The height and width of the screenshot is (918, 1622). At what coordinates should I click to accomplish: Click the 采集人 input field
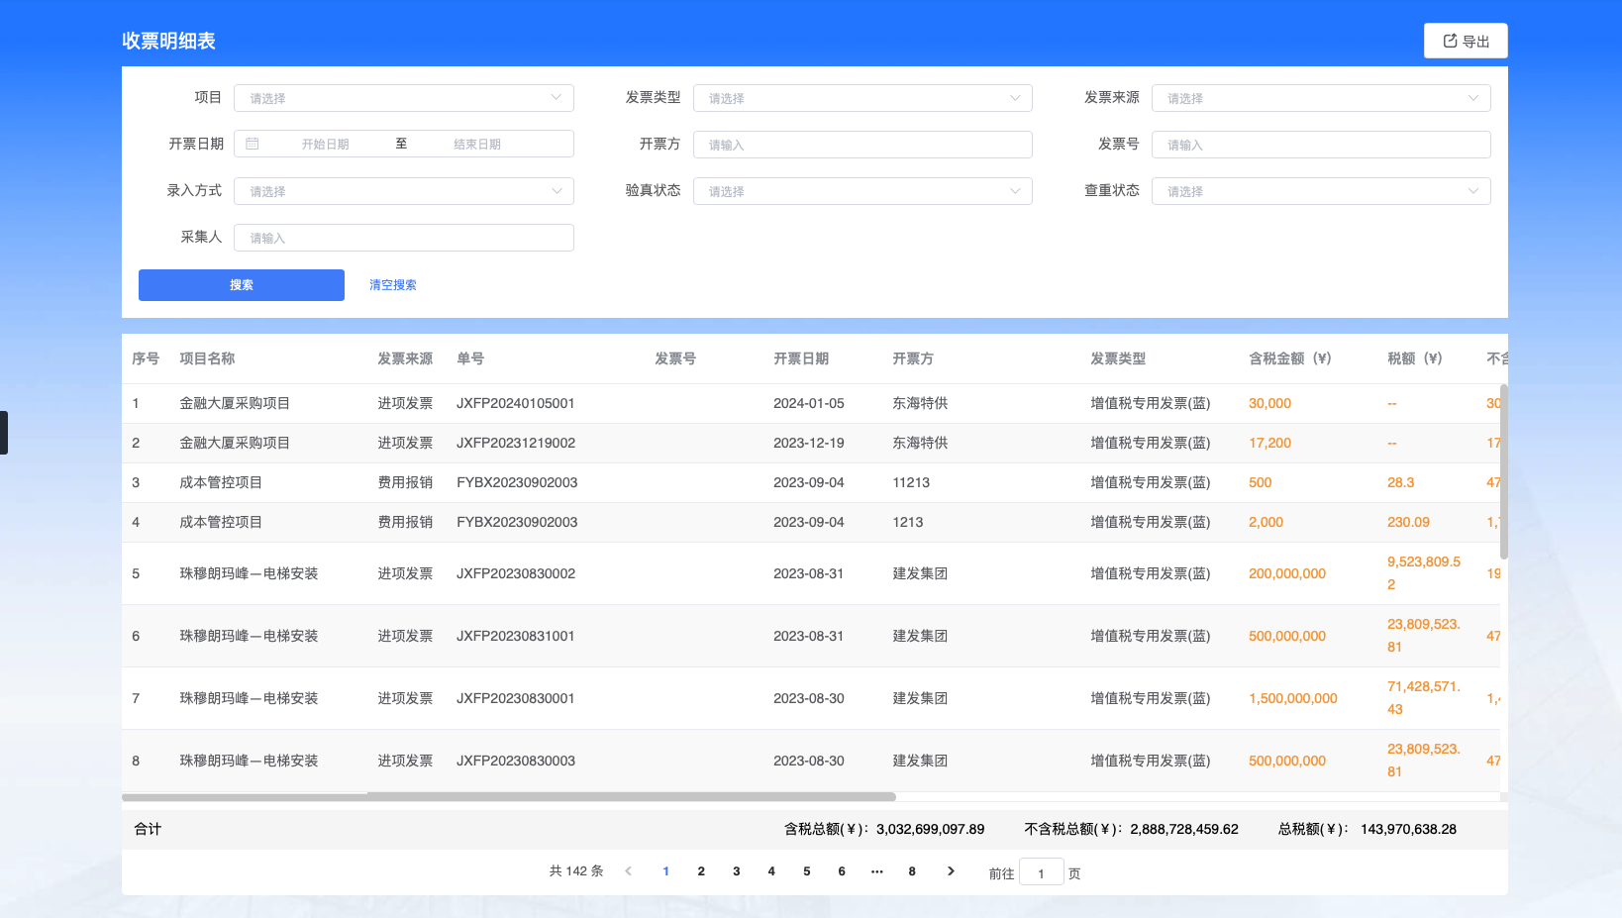click(403, 237)
